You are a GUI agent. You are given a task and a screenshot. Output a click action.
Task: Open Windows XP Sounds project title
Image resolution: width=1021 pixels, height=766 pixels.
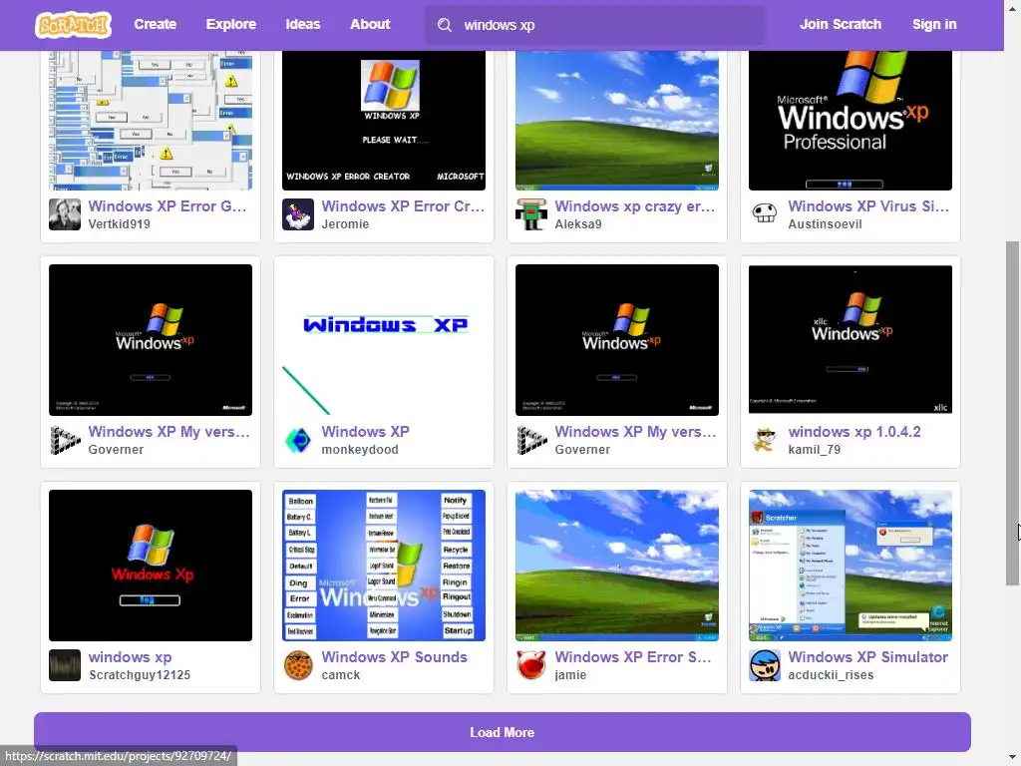click(x=394, y=656)
